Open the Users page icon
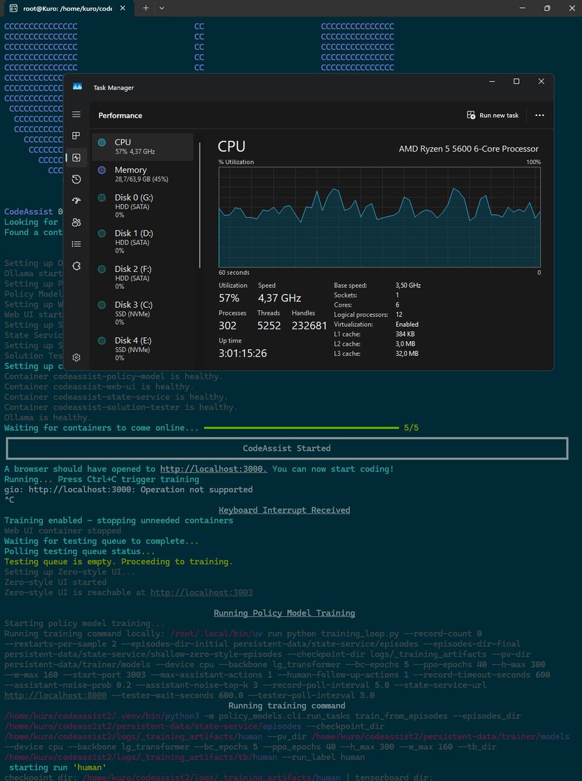Image resolution: width=582 pixels, height=781 pixels. (x=77, y=223)
